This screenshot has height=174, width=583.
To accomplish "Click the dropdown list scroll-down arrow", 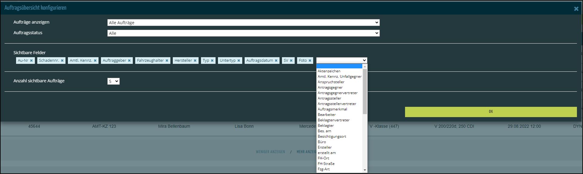I will click(x=365, y=170).
